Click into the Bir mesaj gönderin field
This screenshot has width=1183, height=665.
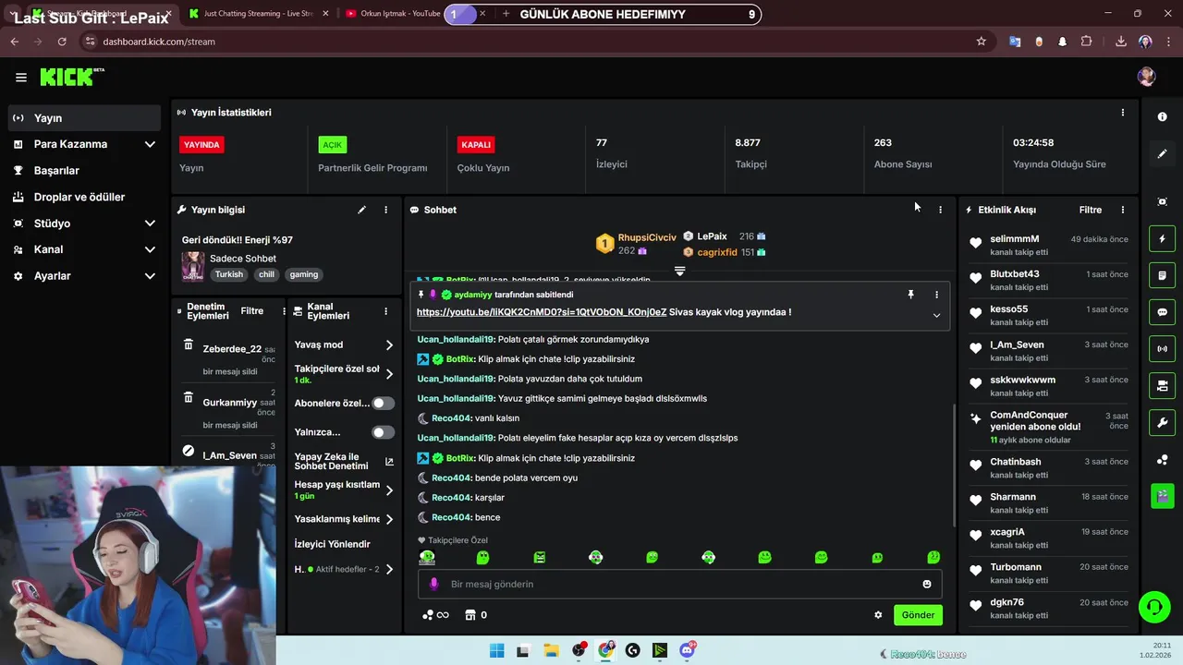tap(679, 584)
